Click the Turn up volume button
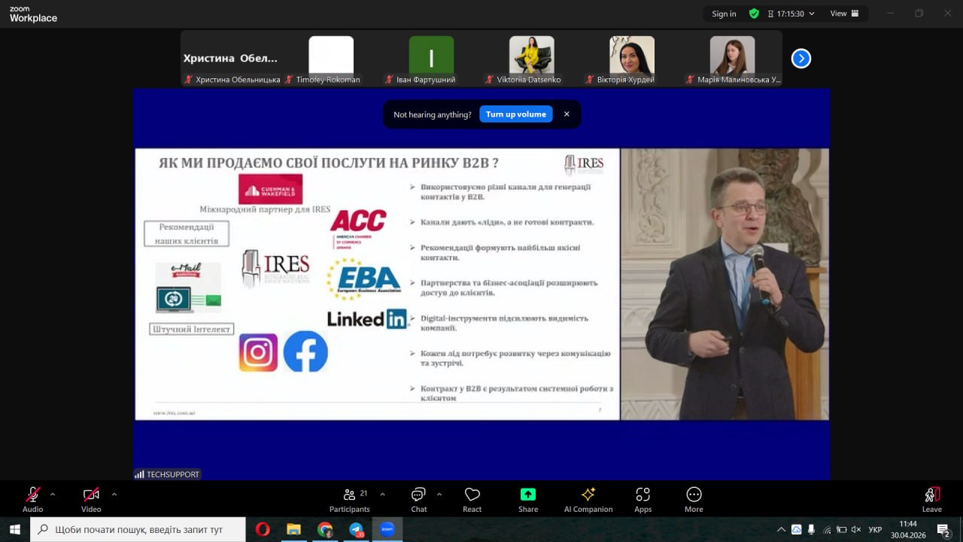 (516, 114)
